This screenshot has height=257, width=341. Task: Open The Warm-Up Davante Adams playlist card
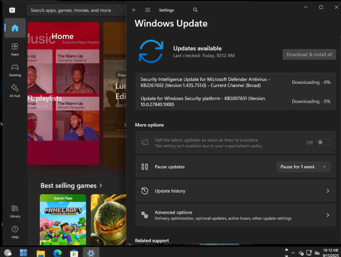tap(78, 71)
